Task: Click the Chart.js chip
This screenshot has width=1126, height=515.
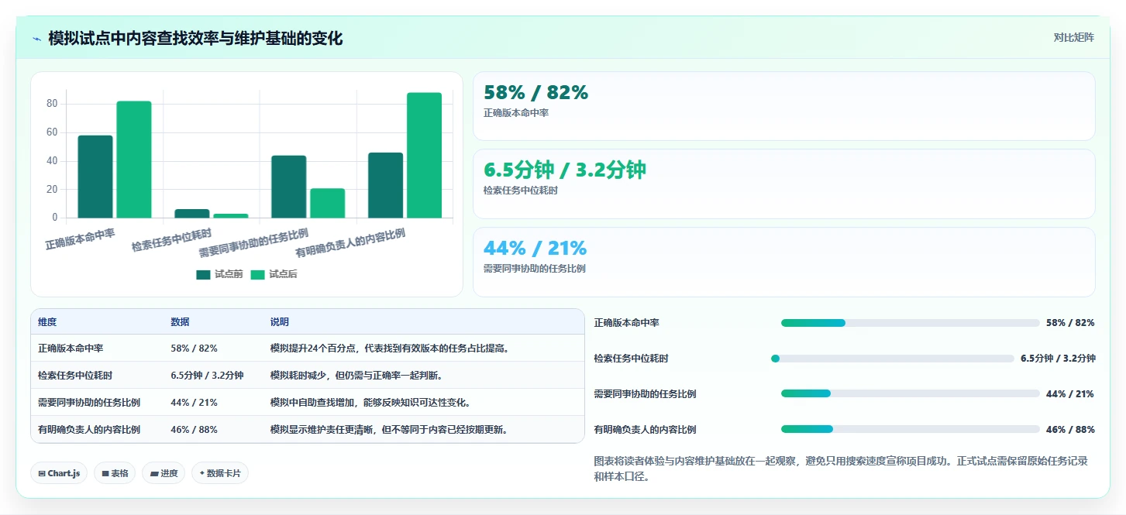Action: [x=59, y=473]
